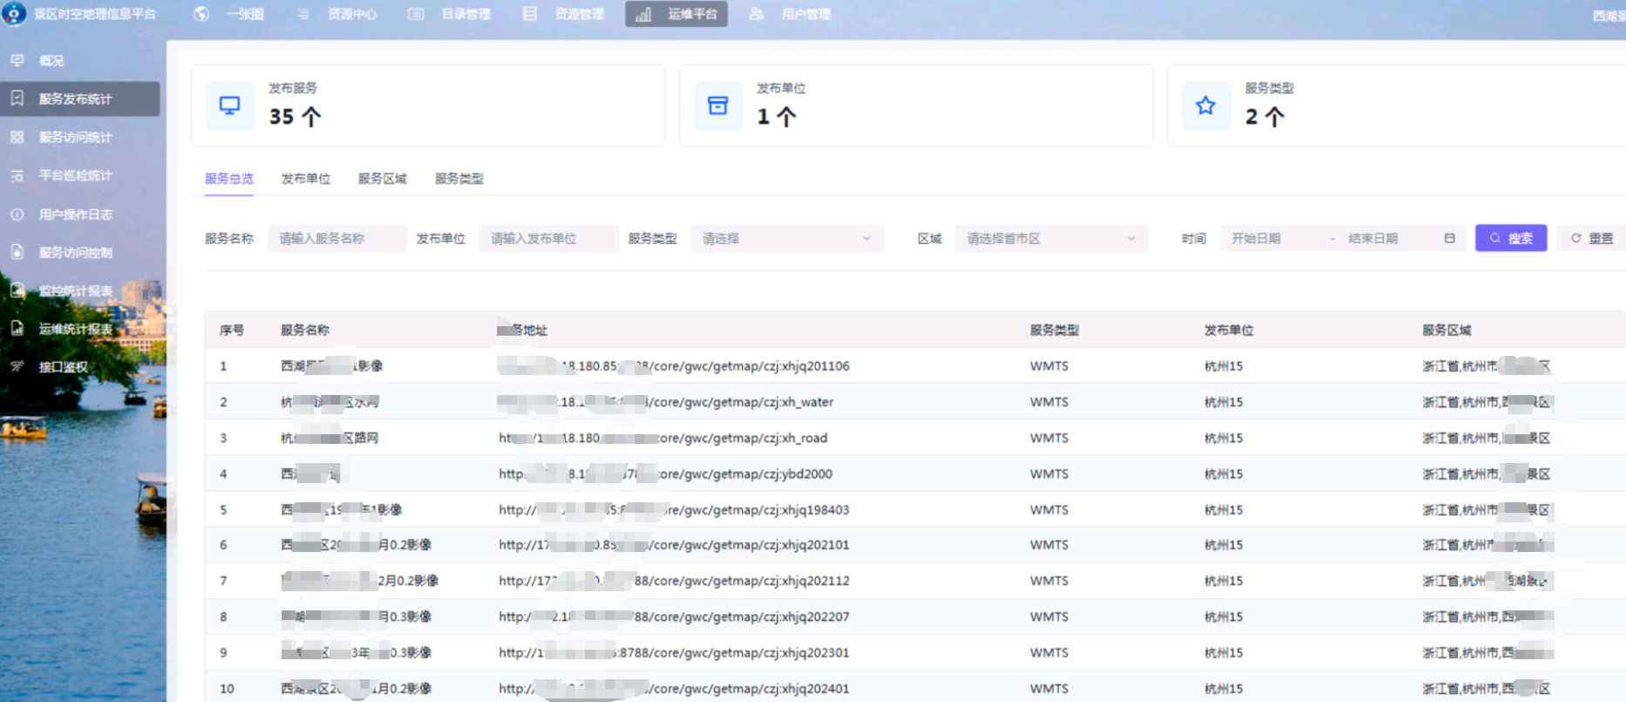1626x702 pixels.
Task: Click the URL ending czj:xhjq201106
Action: 674,365
